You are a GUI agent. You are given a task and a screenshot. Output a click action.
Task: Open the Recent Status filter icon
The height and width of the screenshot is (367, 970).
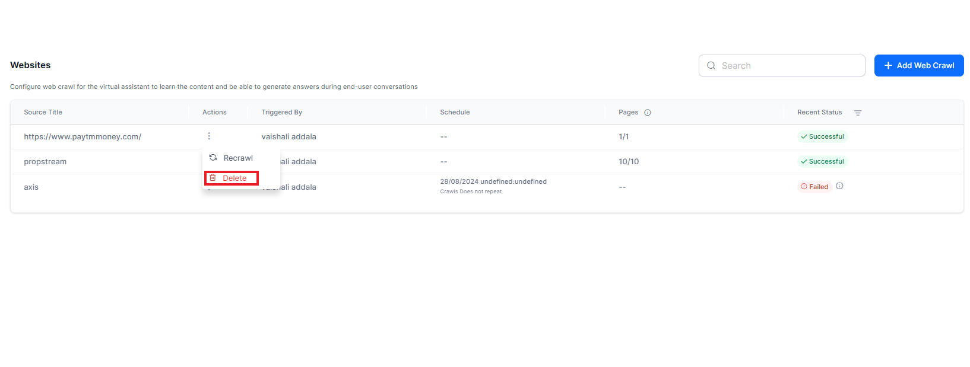coord(858,113)
